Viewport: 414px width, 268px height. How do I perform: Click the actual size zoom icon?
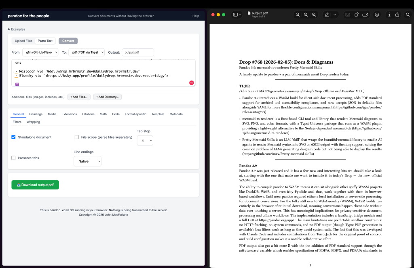[x=306, y=15]
